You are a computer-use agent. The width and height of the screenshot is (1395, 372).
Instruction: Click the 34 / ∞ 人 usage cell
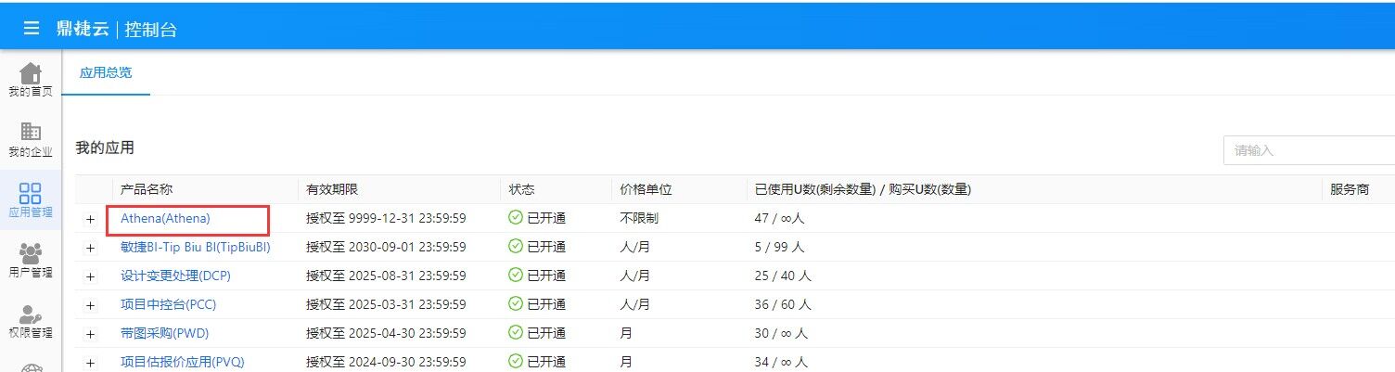click(x=782, y=362)
